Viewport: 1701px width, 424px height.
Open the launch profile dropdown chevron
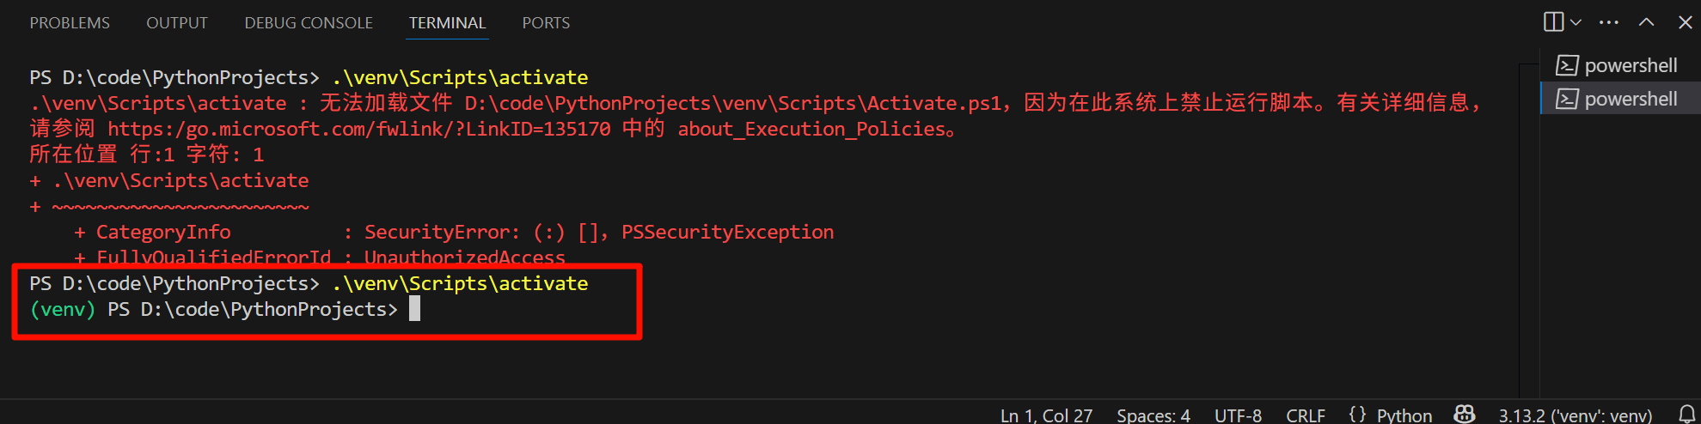click(x=1576, y=22)
